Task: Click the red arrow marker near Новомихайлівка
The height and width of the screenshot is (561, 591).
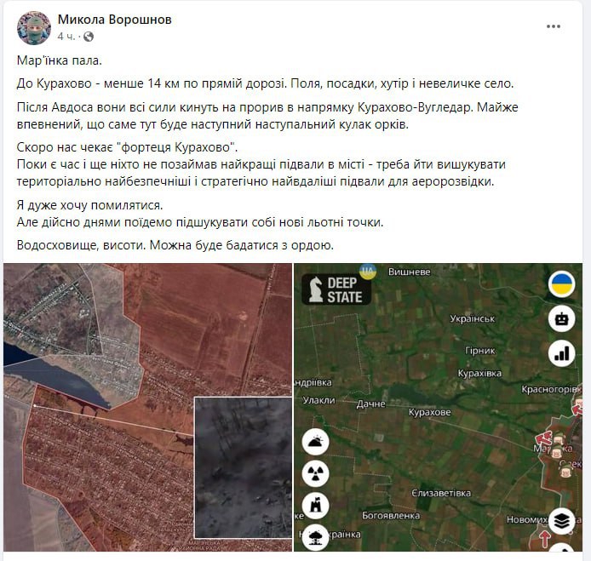Action: [x=545, y=539]
